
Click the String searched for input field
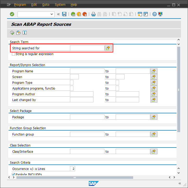click(x=87, y=48)
